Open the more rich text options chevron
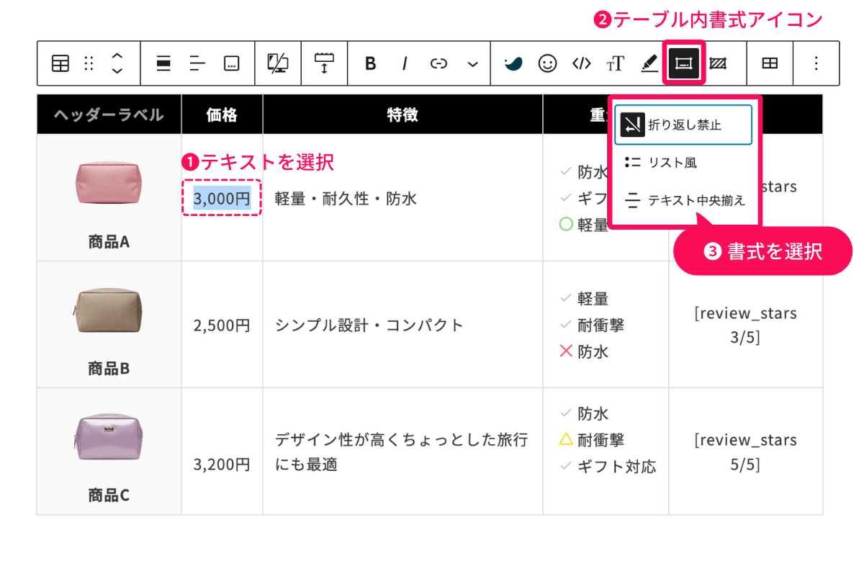Viewport: 864px width, 576px height. (473, 63)
